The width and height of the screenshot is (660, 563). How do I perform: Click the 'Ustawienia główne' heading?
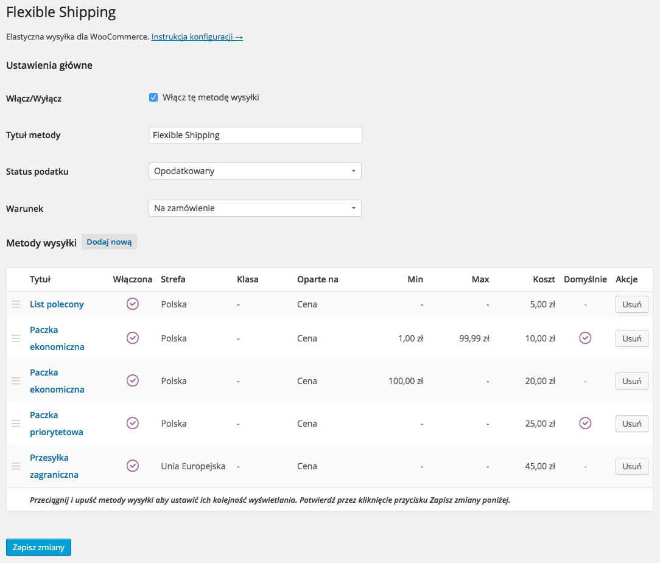point(49,65)
